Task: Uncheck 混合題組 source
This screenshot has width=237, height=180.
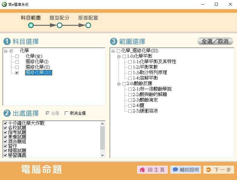Action: point(5,141)
